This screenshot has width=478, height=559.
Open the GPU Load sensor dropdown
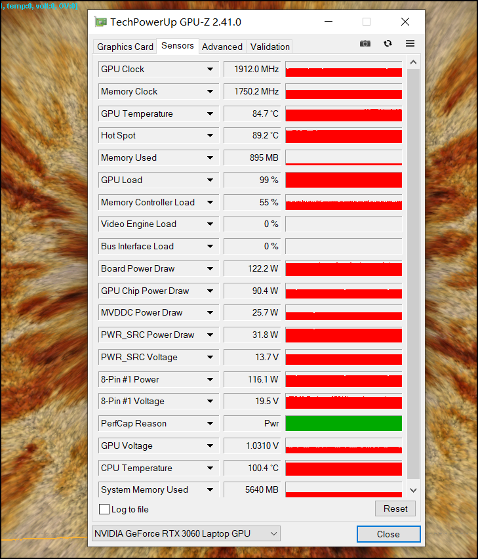pos(210,180)
